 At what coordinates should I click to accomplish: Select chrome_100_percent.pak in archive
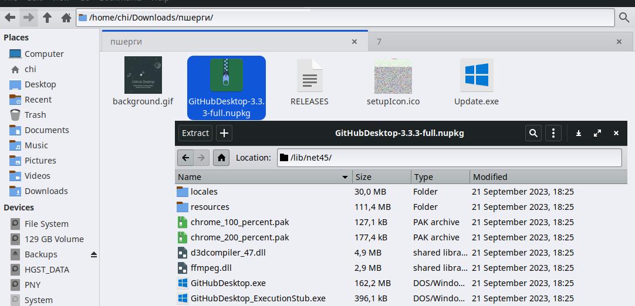point(401,222)
